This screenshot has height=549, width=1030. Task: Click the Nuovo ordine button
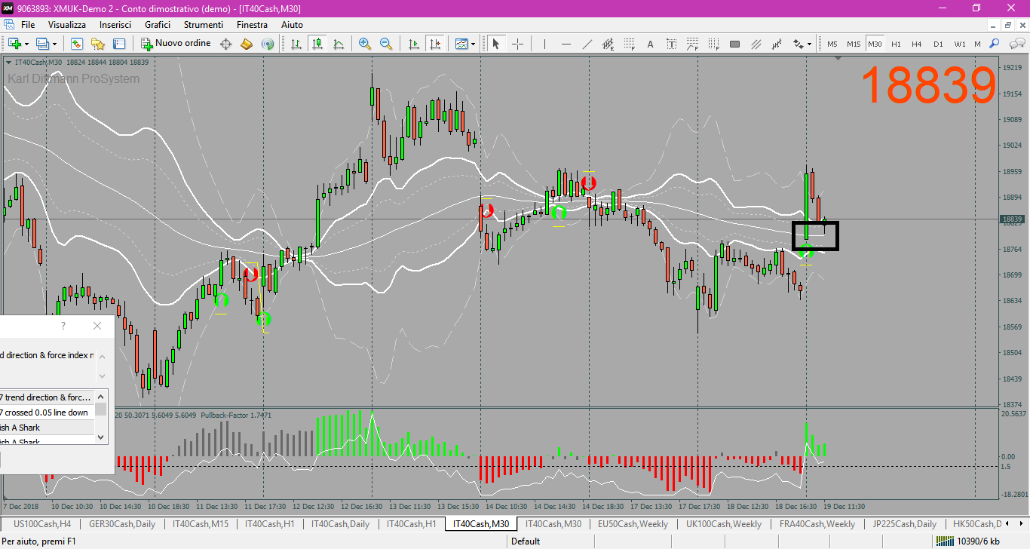pos(176,44)
